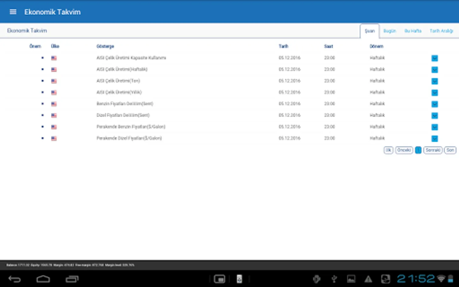
Task: Click the Önem column header
Action: [35, 46]
